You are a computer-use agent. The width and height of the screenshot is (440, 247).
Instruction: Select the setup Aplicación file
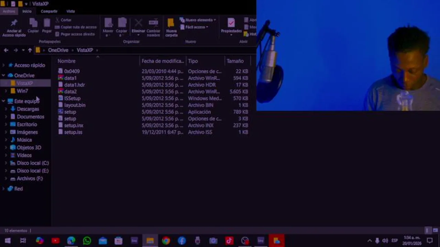point(70,112)
